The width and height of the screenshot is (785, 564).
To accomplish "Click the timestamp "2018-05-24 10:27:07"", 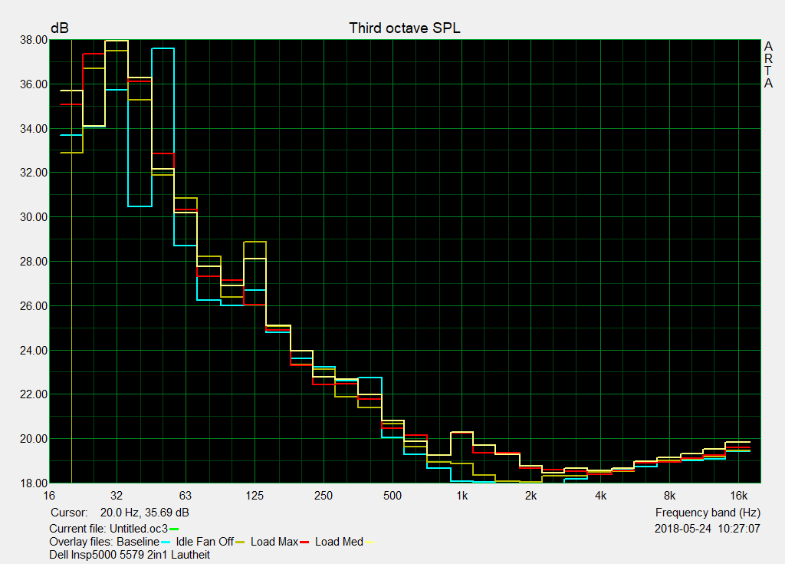I will click(x=708, y=529).
